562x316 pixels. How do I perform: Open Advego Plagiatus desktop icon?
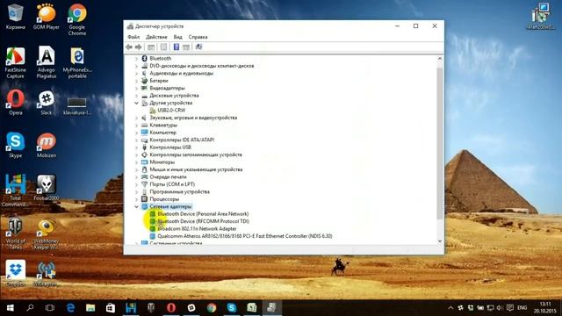pos(47,62)
